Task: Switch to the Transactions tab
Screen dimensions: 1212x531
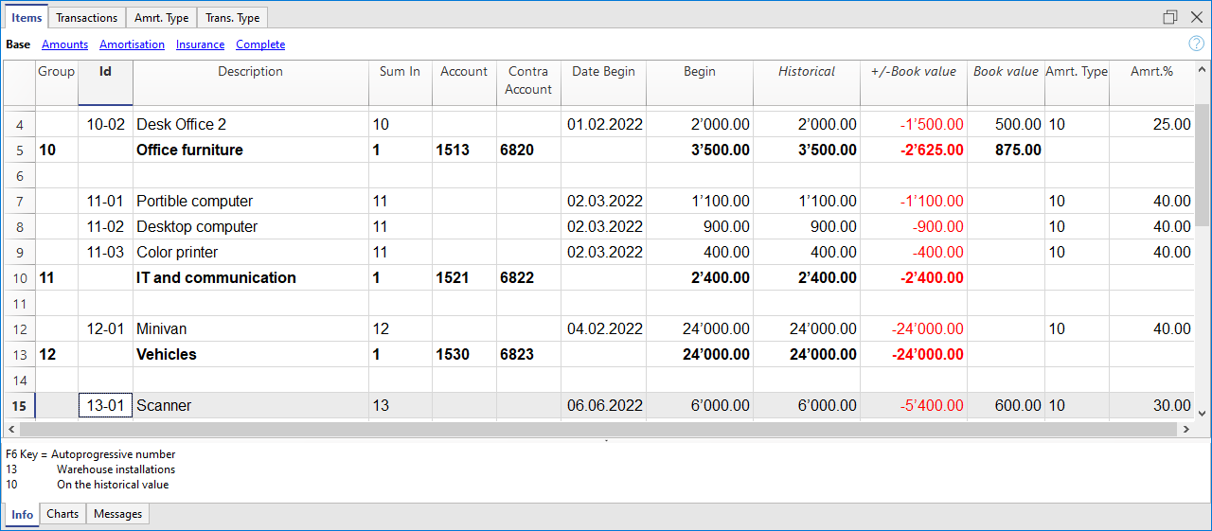Action: click(x=86, y=18)
